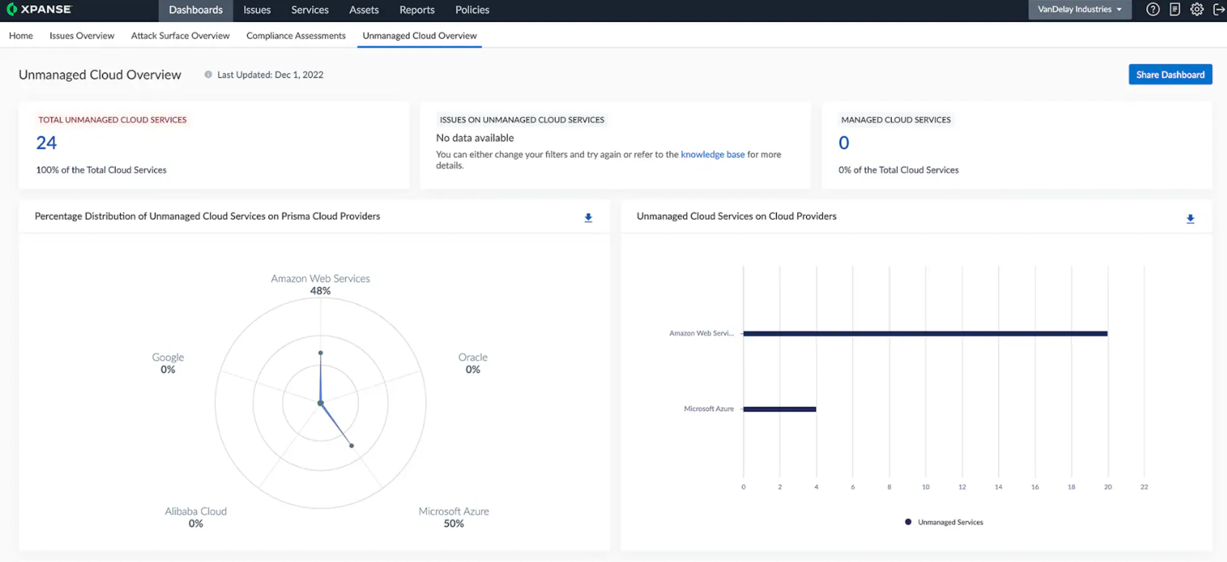The height and width of the screenshot is (562, 1227).
Task: Click the Amazon Web Services radar point
Action: [x=320, y=353]
